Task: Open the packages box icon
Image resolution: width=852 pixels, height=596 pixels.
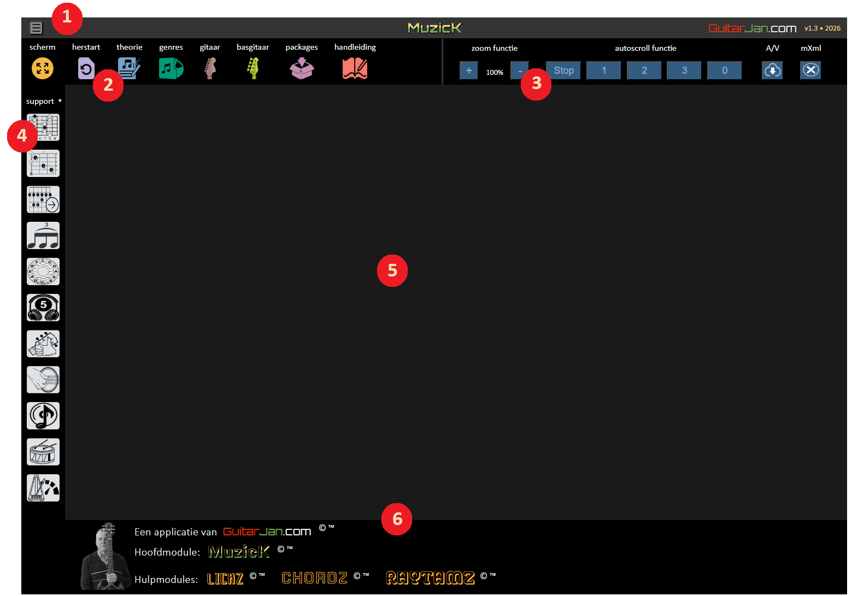Action: (302, 69)
